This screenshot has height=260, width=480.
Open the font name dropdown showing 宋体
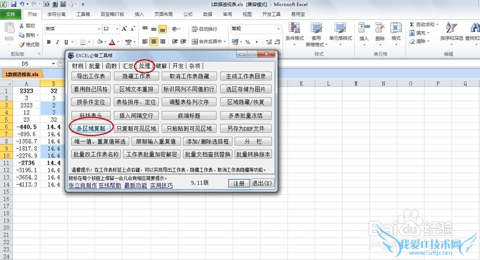click(x=99, y=29)
